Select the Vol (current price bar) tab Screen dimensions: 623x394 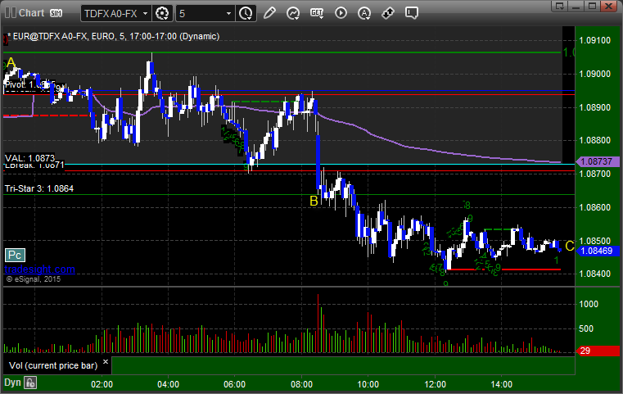[53, 365]
